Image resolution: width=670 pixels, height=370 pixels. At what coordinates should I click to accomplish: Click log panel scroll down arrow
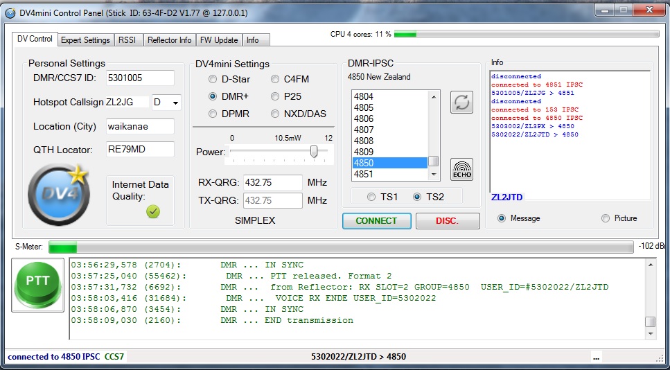[x=650, y=334]
